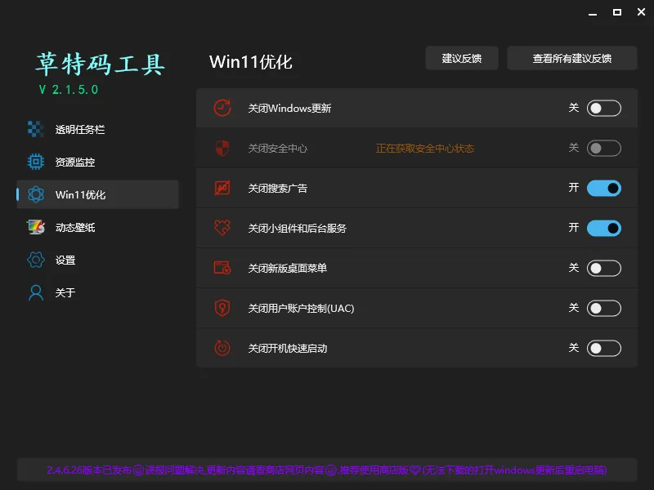This screenshot has height=490, width=654.
Task: Click the security center shield icon
Action: [x=222, y=148]
